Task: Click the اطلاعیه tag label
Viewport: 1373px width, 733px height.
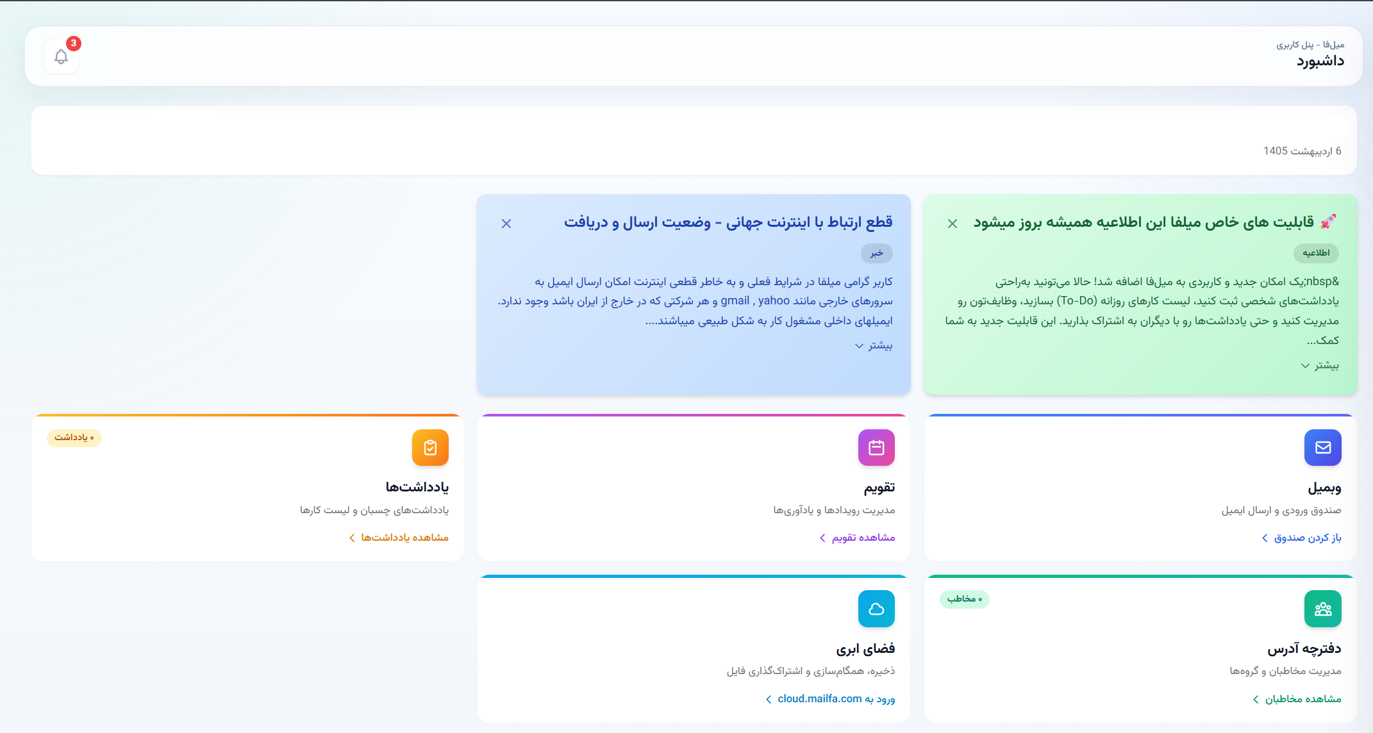Action: click(x=1316, y=253)
